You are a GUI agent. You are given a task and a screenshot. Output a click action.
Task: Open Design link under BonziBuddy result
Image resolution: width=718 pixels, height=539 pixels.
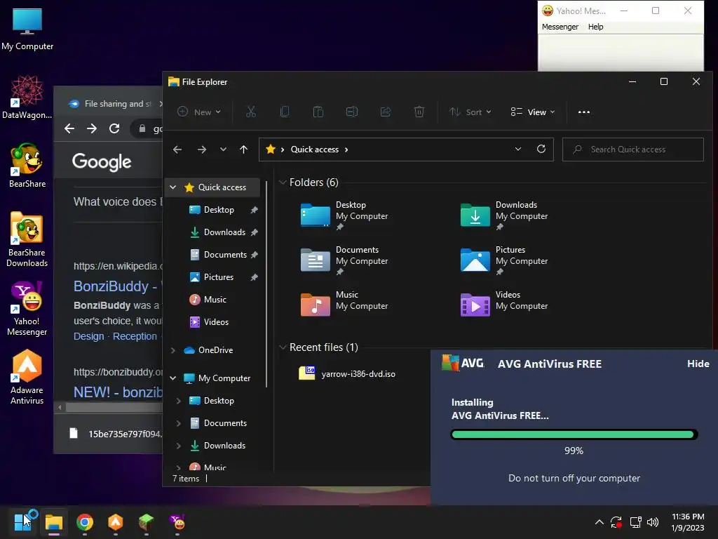tap(89, 336)
